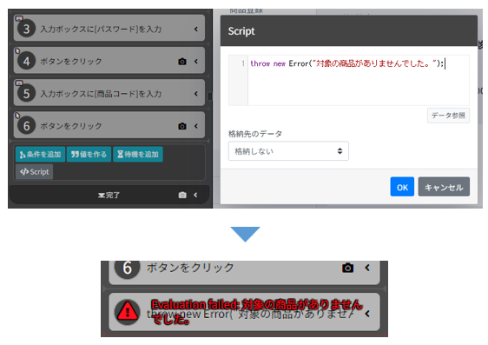
Task: Click the Script dialog title
Action: [x=241, y=31]
